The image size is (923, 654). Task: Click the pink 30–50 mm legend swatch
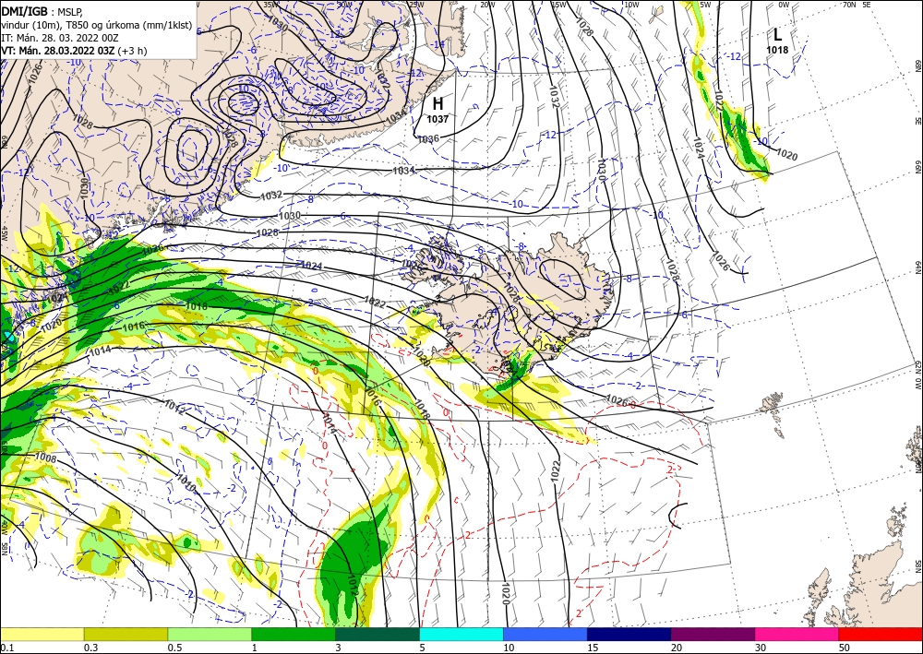pyautogui.click(x=797, y=634)
